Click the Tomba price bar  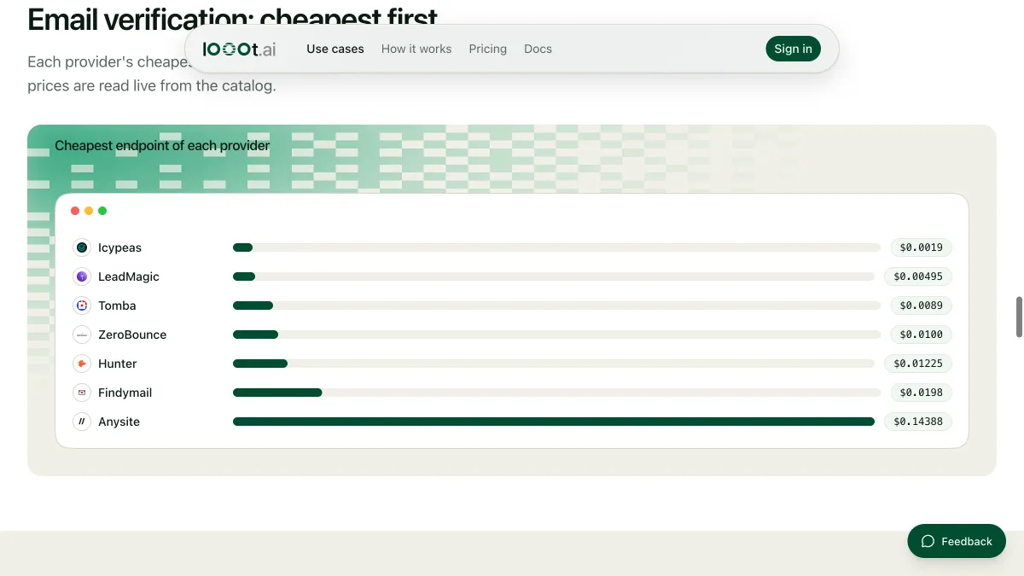[x=556, y=305]
